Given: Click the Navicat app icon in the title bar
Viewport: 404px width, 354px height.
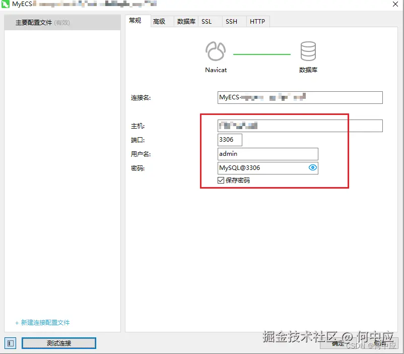Looking at the screenshot, I should click(x=5, y=4).
